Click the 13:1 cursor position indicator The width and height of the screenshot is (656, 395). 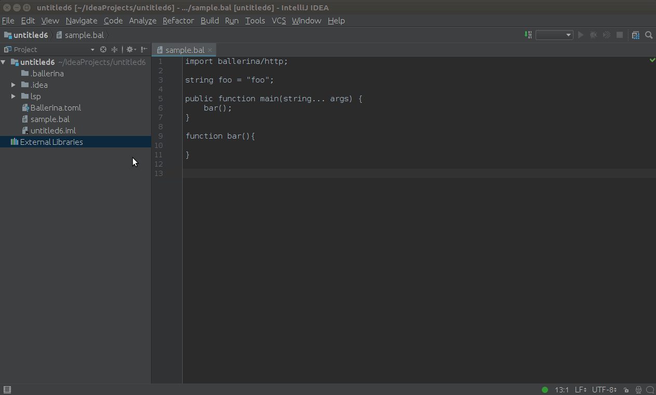click(x=562, y=389)
